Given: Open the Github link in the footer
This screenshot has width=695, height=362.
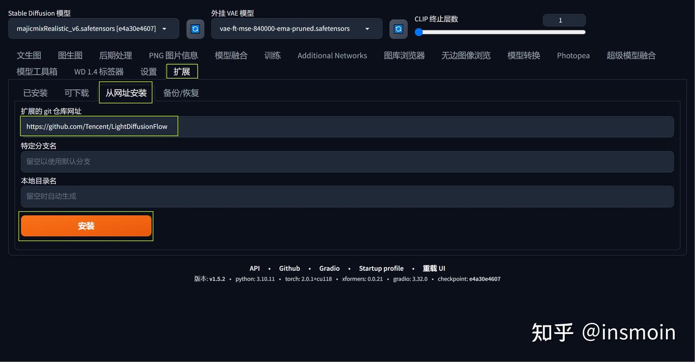Looking at the screenshot, I should pyautogui.click(x=289, y=268).
